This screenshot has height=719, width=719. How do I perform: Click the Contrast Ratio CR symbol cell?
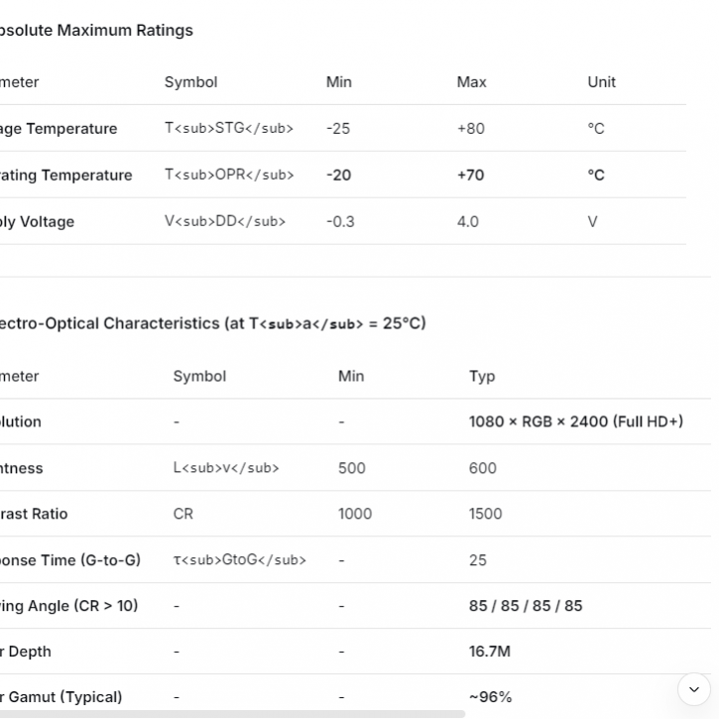pos(183,514)
